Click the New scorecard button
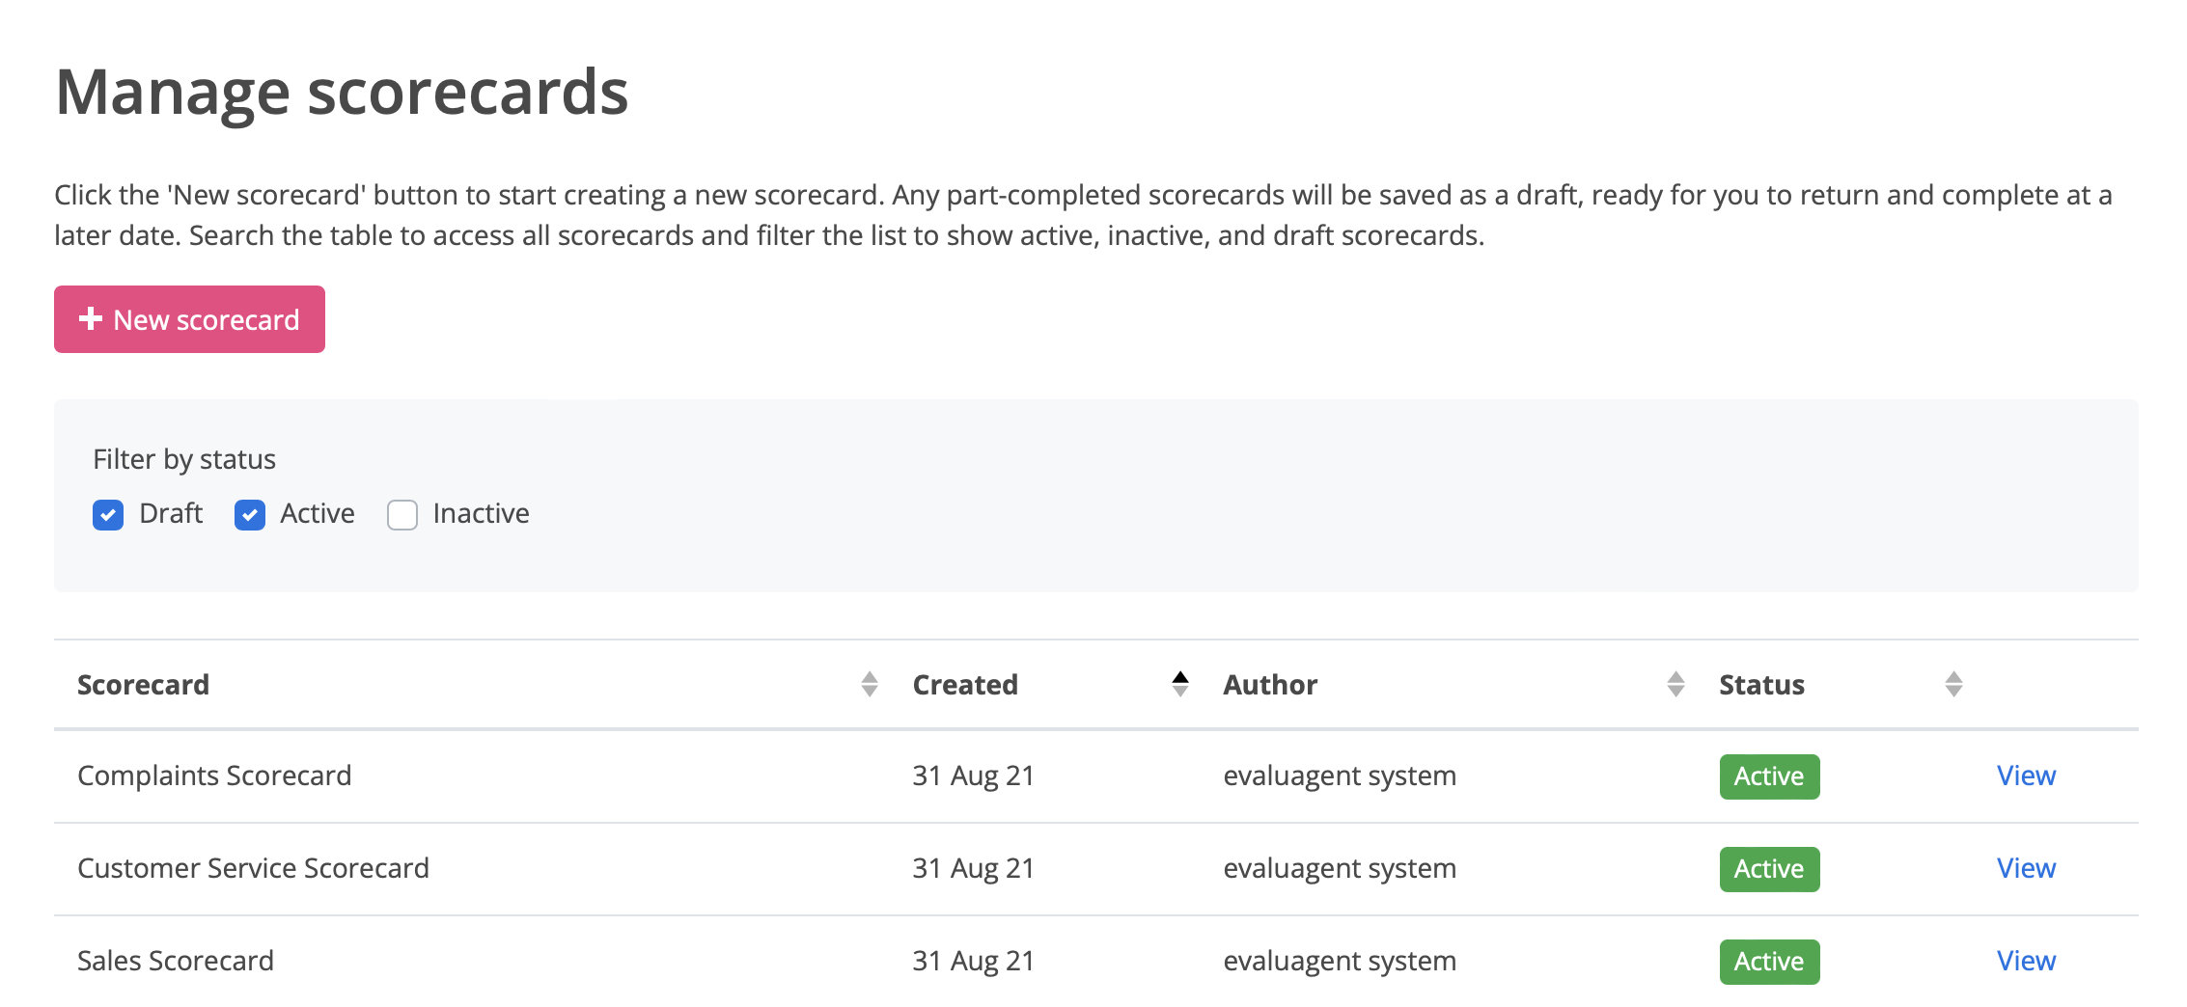 pyautogui.click(x=189, y=319)
